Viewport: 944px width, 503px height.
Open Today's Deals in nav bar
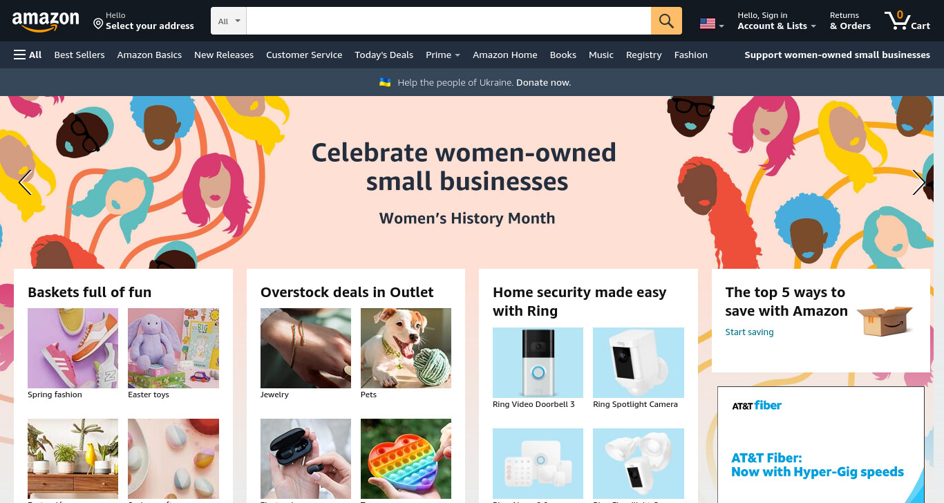pyautogui.click(x=384, y=55)
